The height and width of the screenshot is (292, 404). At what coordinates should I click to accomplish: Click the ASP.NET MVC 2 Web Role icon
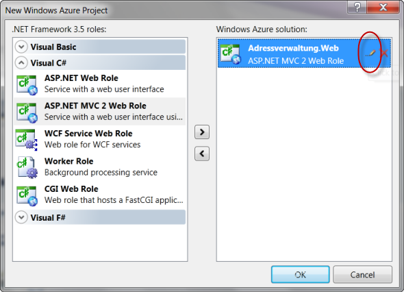coord(27,112)
